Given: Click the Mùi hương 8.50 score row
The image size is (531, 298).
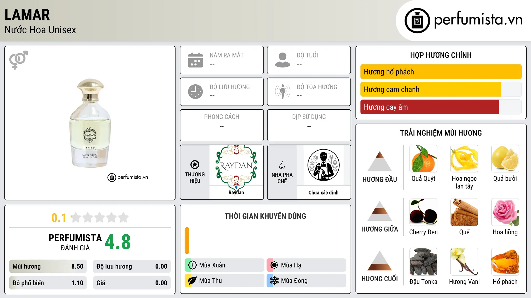Looking at the screenshot, I should tap(48, 266).
